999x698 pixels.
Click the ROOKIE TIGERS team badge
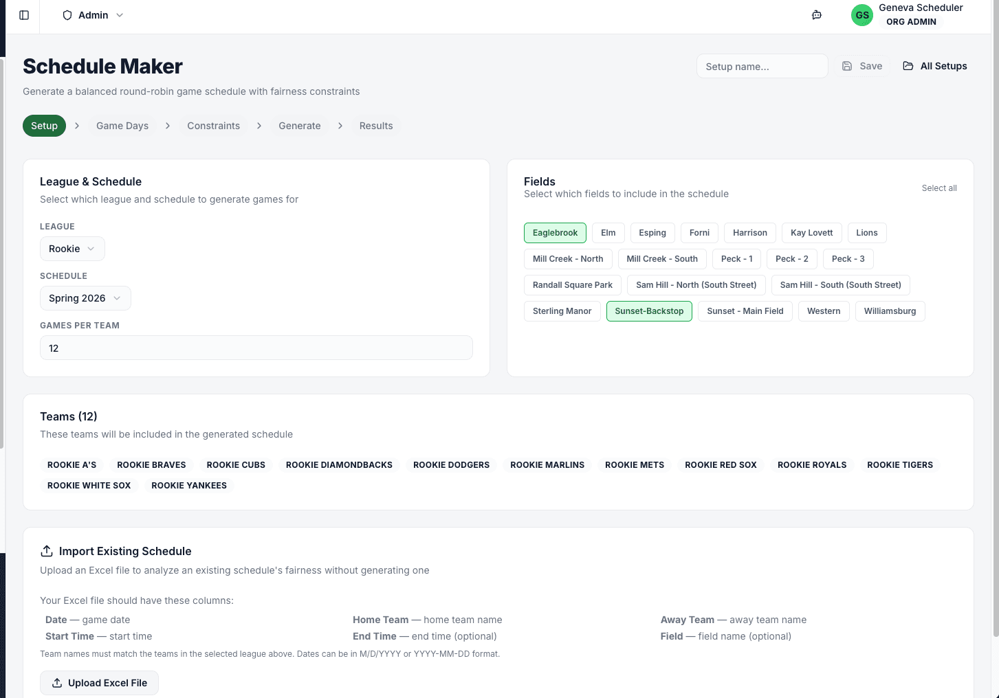click(x=900, y=465)
